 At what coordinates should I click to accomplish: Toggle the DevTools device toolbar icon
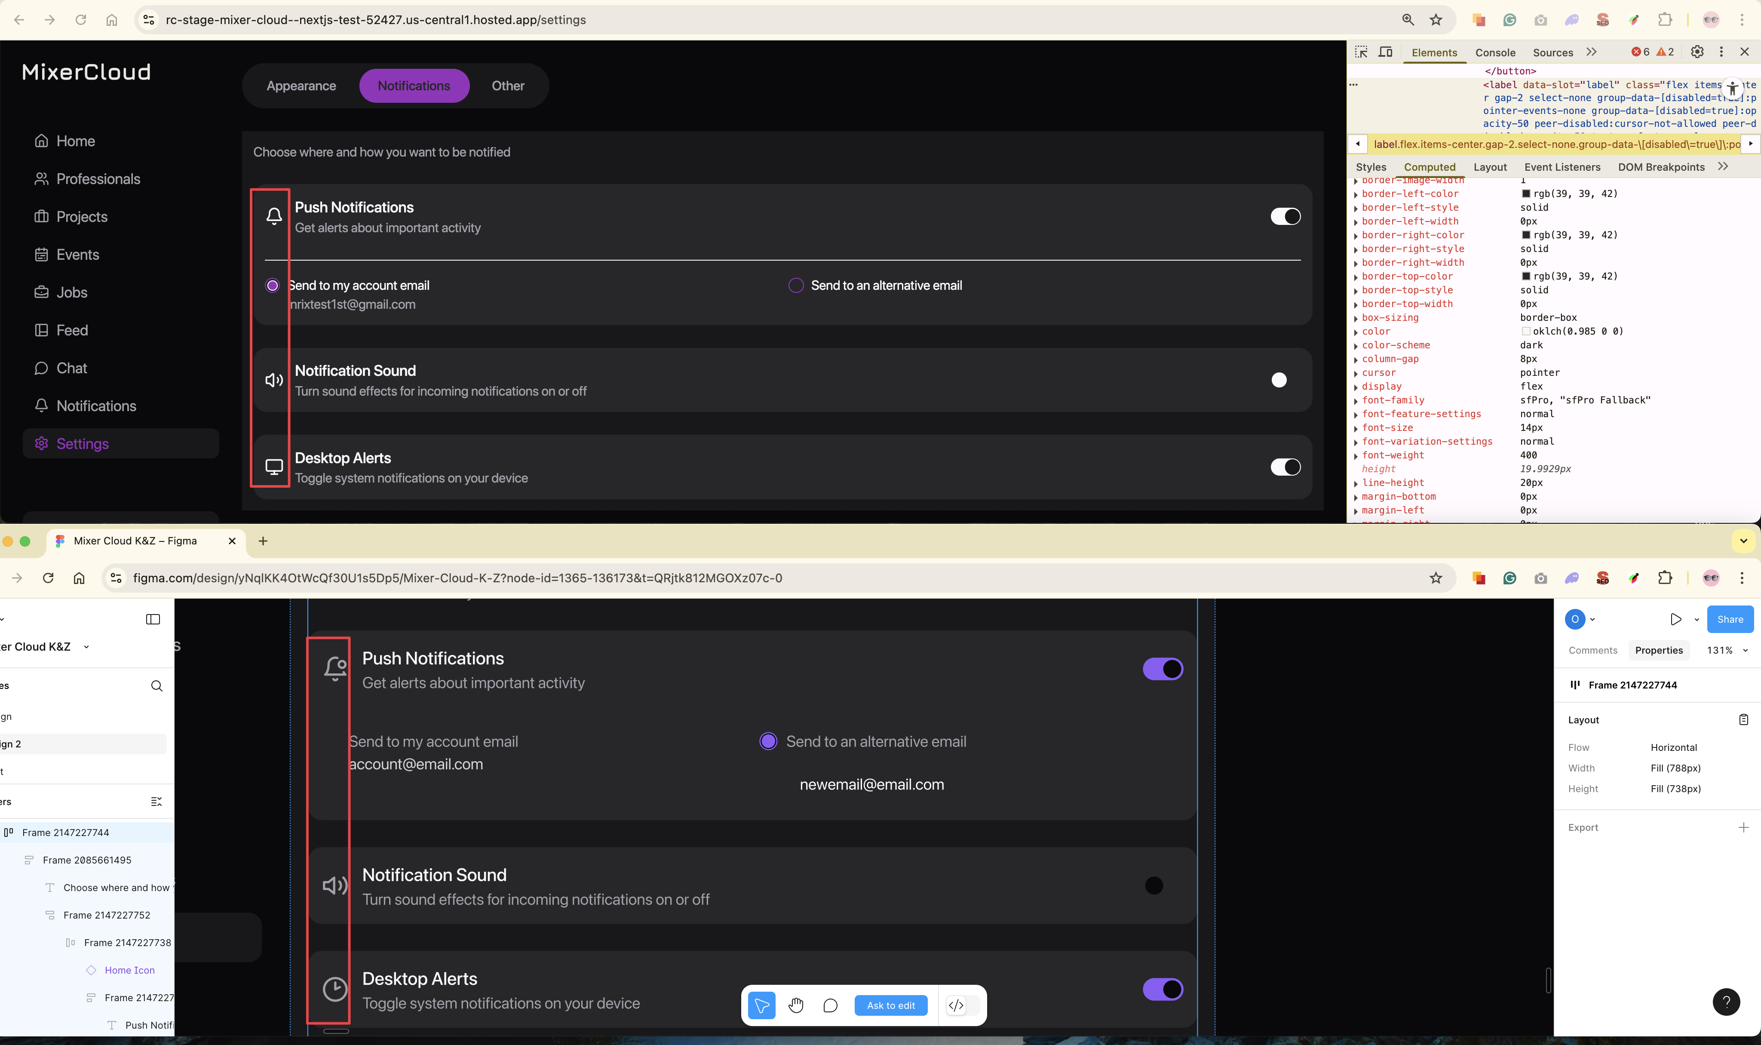click(x=1385, y=52)
